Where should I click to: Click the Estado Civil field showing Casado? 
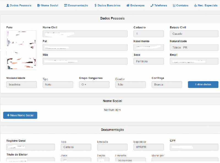[194, 34]
